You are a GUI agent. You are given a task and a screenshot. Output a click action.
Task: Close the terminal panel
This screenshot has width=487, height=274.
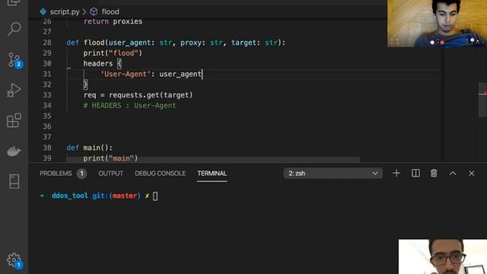pyautogui.click(x=472, y=174)
